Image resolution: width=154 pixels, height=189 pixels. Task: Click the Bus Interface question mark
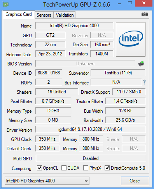coord(144,82)
